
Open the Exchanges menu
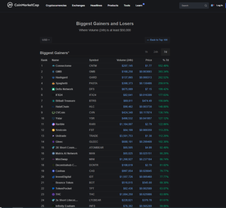click(78, 6)
